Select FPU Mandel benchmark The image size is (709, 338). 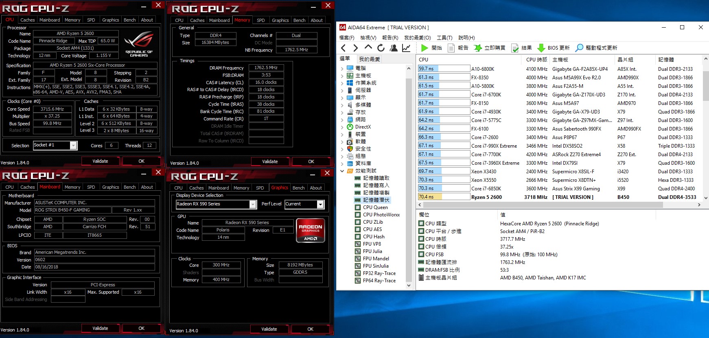click(x=372, y=259)
